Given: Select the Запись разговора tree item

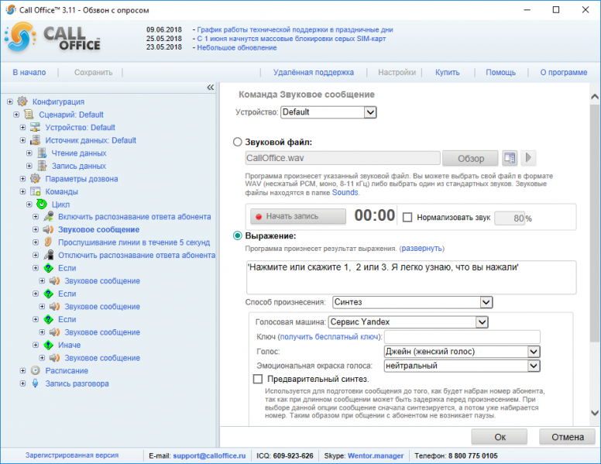Looking at the screenshot, I should 77,383.
